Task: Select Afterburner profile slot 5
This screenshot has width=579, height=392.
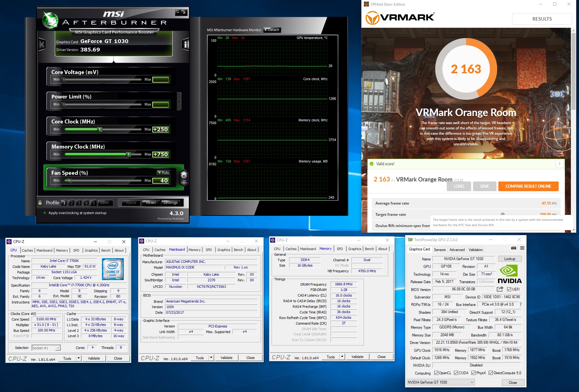Action: (93, 203)
